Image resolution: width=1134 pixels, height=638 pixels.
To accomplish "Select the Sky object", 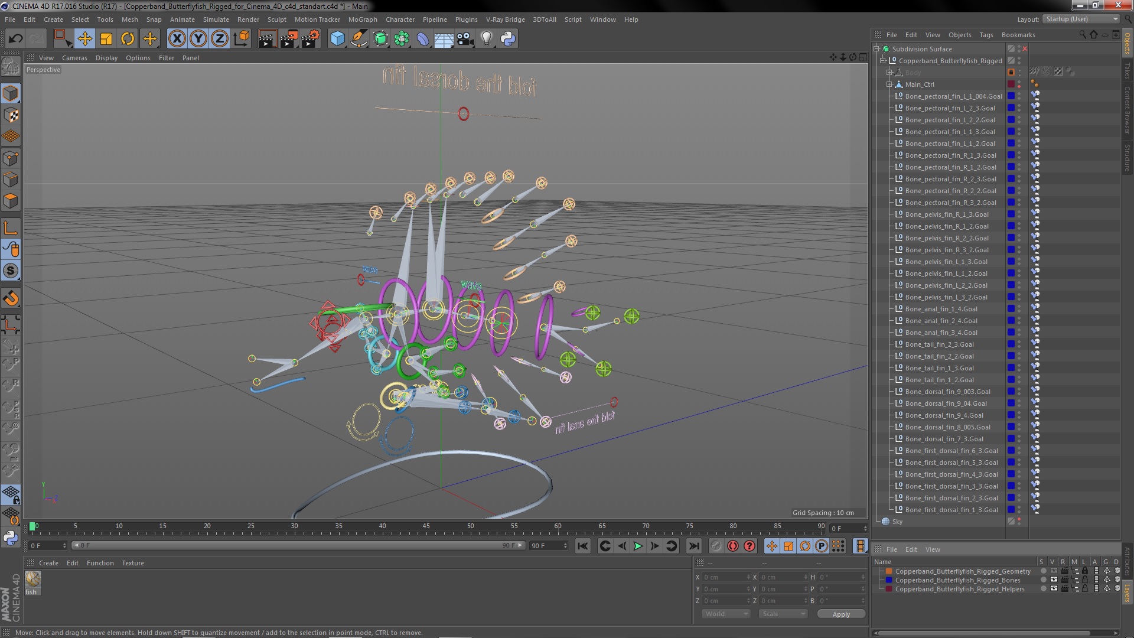I will point(897,522).
